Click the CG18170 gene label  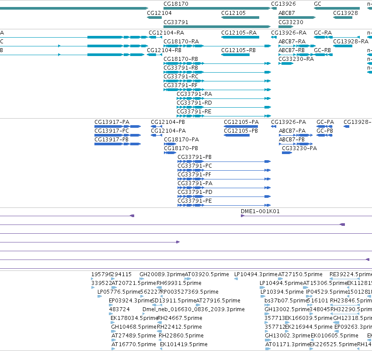click(x=176, y=4)
